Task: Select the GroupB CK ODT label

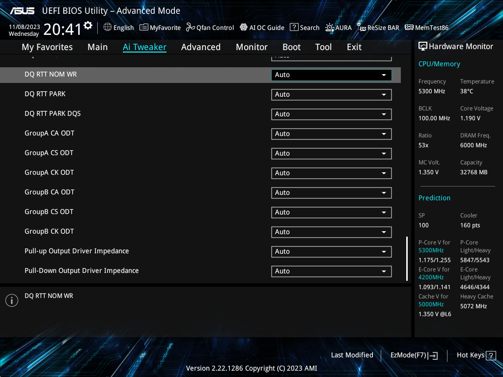Action: tap(49, 232)
